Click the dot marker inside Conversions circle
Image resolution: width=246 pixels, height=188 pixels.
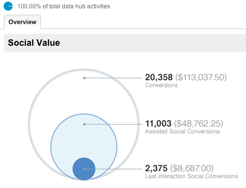tap(84, 78)
